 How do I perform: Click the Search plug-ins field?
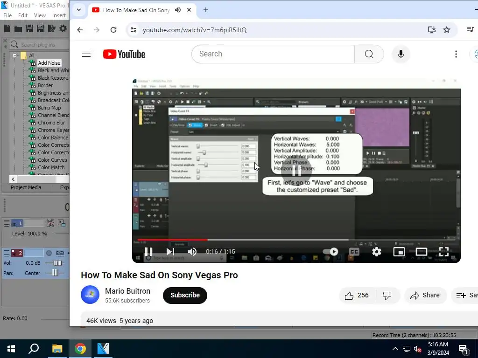click(x=40, y=45)
